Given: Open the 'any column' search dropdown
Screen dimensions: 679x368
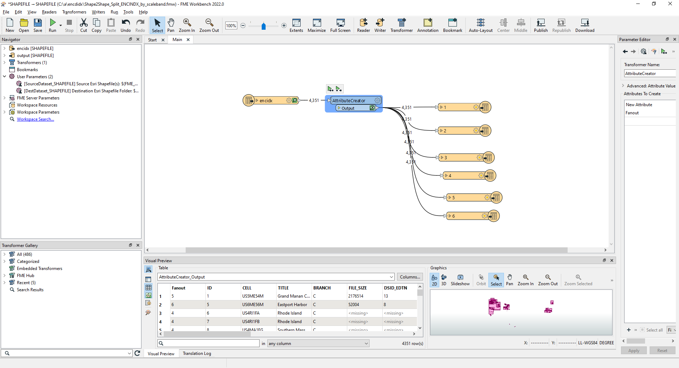Looking at the screenshot, I should click(x=366, y=343).
